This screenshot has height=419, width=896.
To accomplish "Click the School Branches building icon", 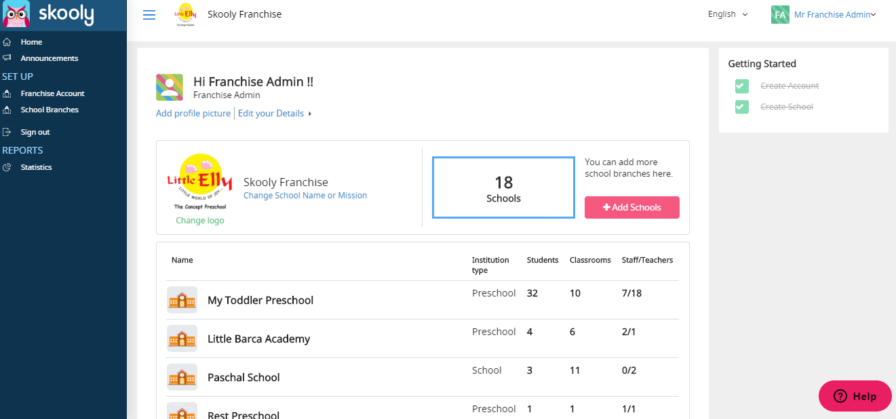I will click(x=7, y=110).
